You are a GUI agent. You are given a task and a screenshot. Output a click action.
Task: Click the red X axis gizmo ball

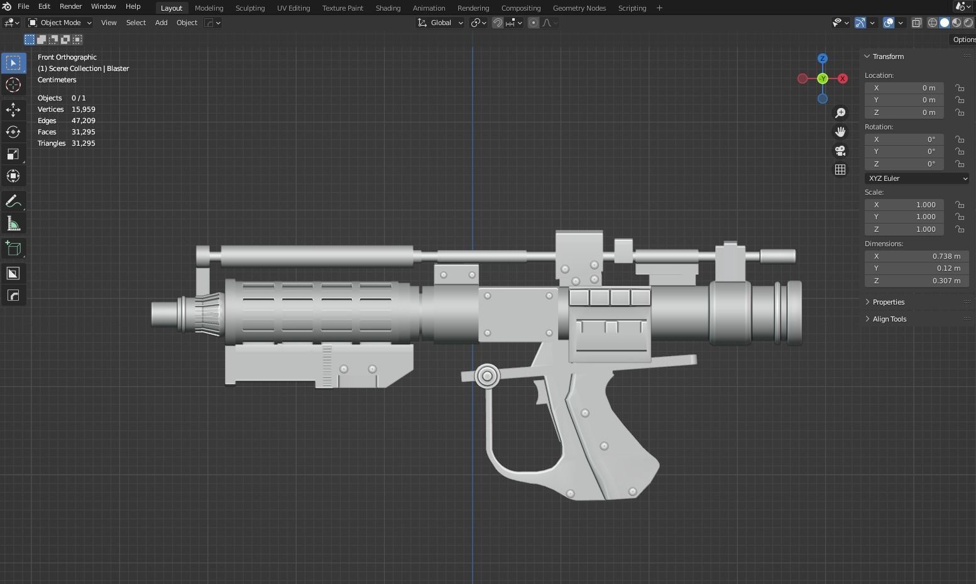(842, 78)
